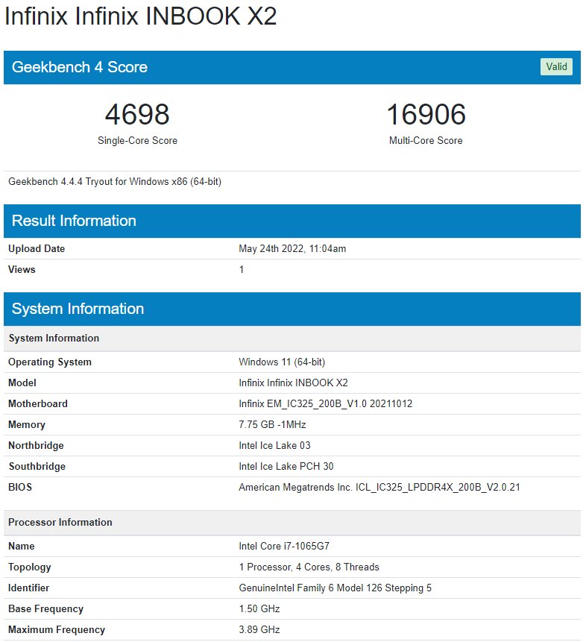Image resolution: width=586 pixels, height=642 pixels.
Task: Select the value "3.89 GHz"
Action: (x=259, y=630)
